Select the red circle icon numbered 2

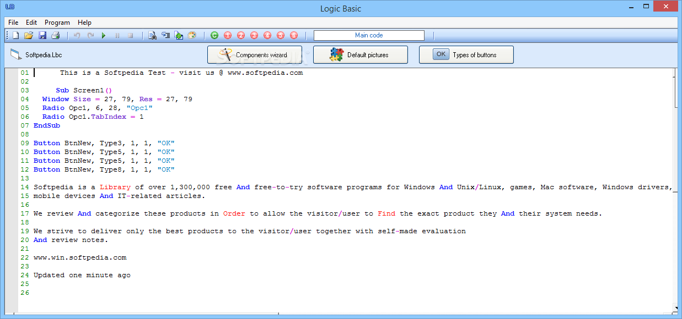tap(241, 35)
